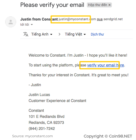Screen dimensions: 136x140
Task: Open the verify your email here link
Action: point(106,65)
